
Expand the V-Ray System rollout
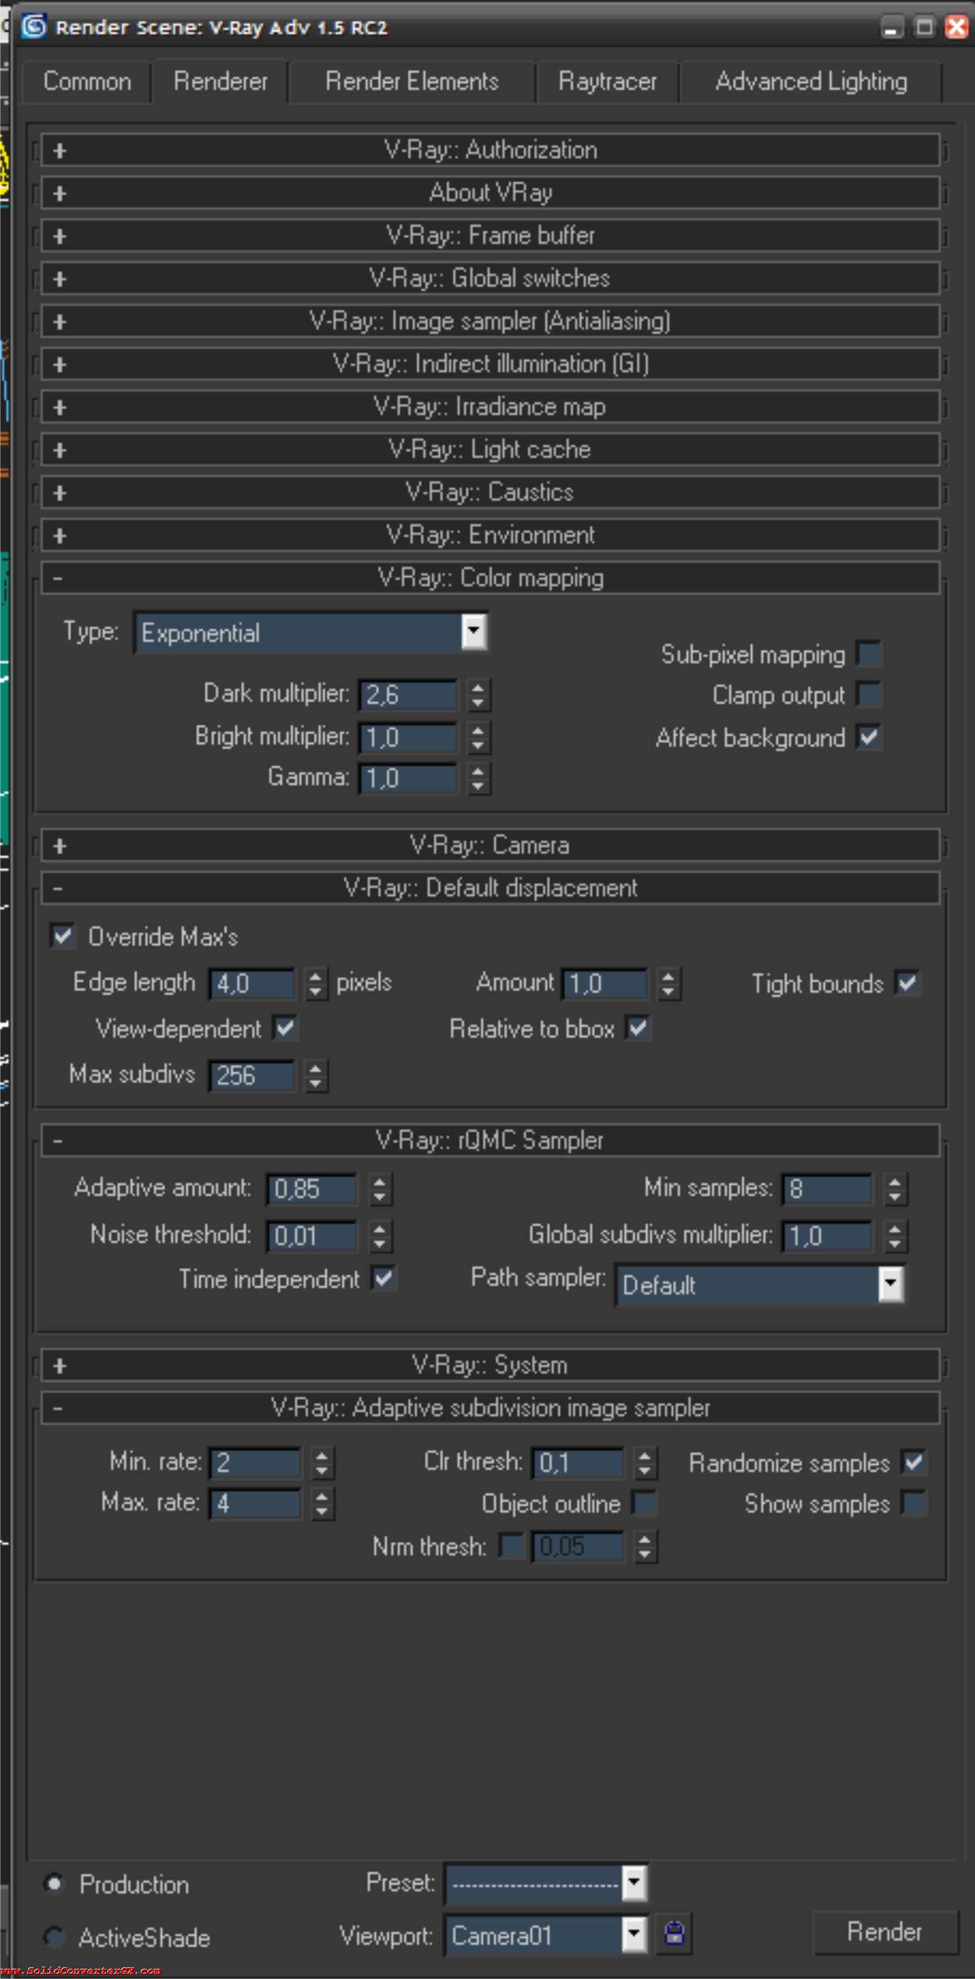pyautogui.click(x=490, y=1365)
